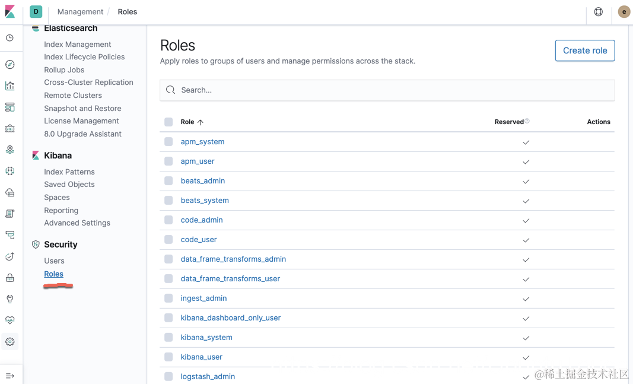Viewport: 633px width, 384px height.
Task: Navigate to Users under Security
Action: tap(54, 261)
